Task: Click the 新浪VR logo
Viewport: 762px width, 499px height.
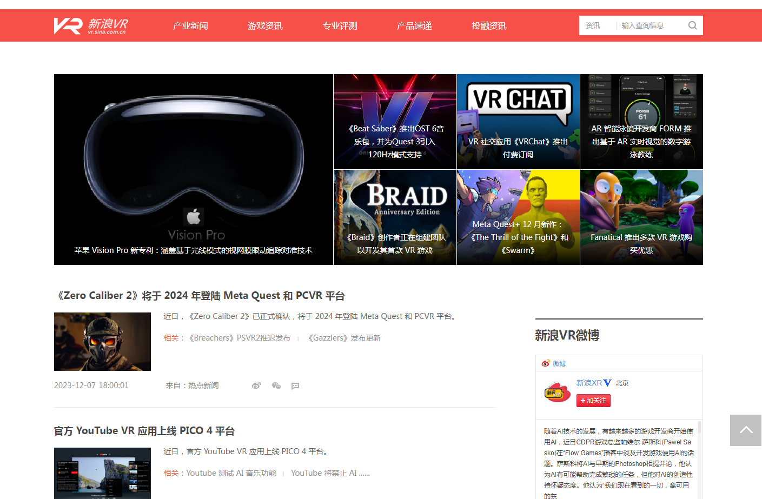Action: click(91, 25)
